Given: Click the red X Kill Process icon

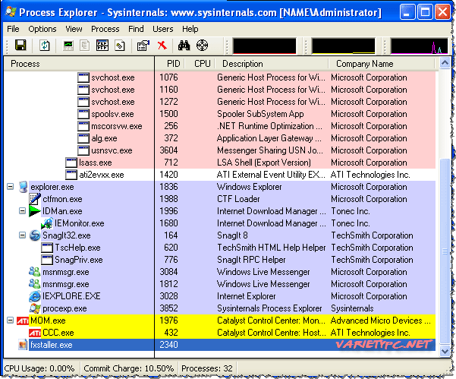Looking at the screenshot, I should (162, 46).
